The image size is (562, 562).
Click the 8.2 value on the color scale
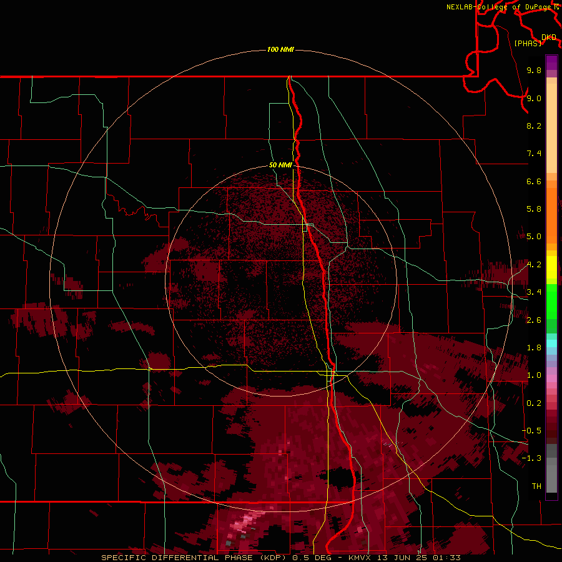pyautogui.click(x=534, y=126)
